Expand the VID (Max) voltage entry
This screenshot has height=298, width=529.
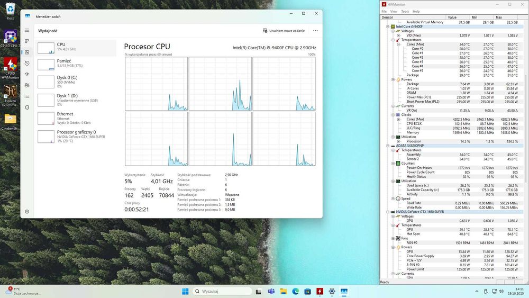[x=398, y=35]
